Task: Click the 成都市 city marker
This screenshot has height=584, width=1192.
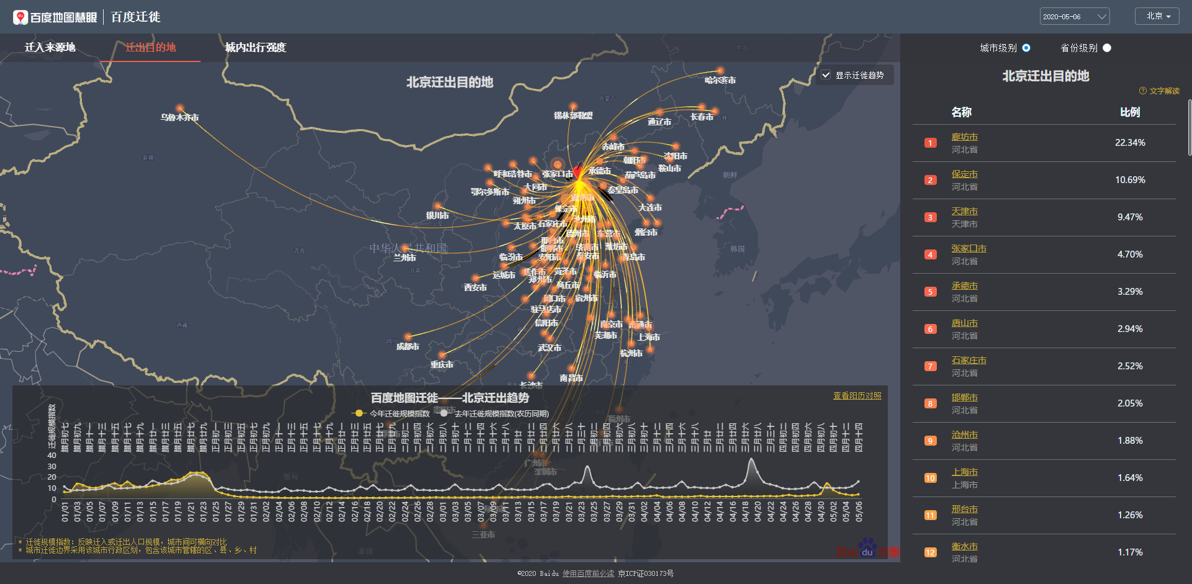Action: pyautogui.click(x=408, y=337)
